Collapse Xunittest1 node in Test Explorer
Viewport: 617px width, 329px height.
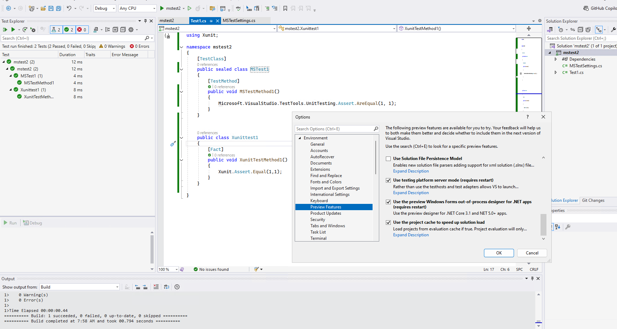click(10, 90)
